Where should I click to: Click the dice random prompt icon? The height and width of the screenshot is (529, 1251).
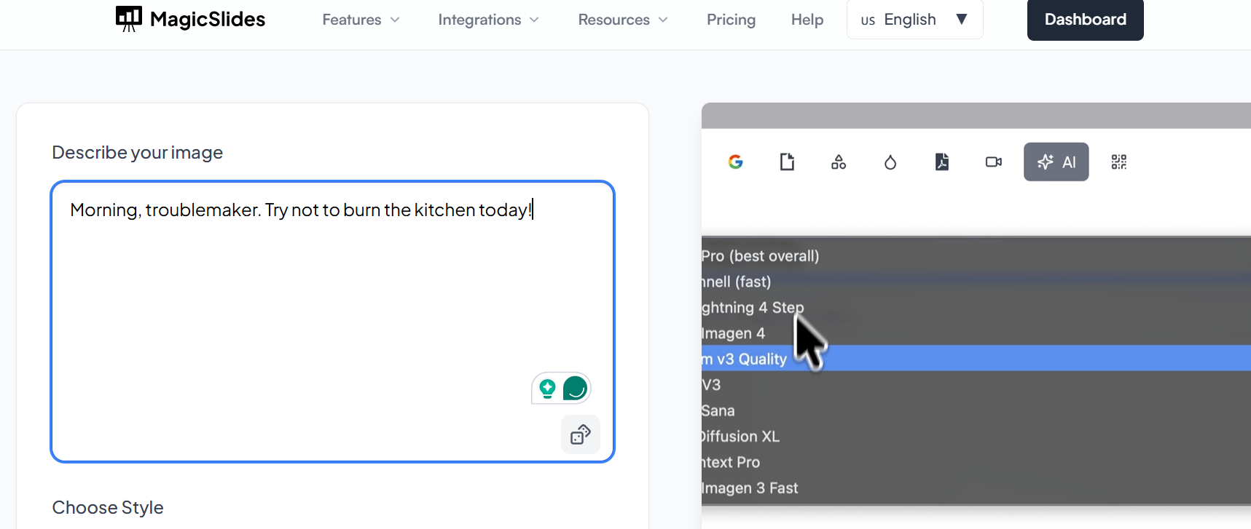(581, 434)
